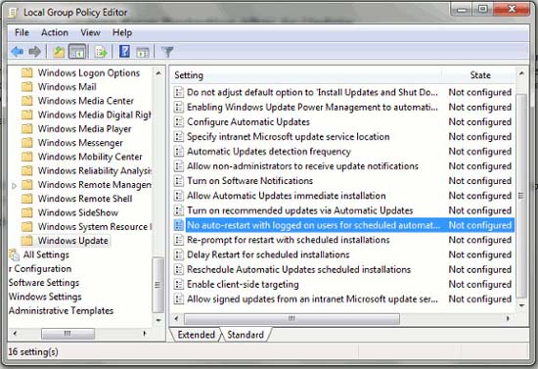Click the tree pane scroll down arrow
Image resolution: width=538 pixels, height=369 pixels.
pyautogui.click(x=158, y=320)
